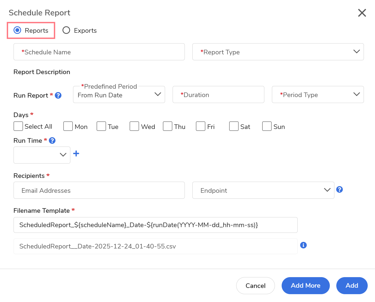Image resolution: width=375 pixels, height=302 pixels.
Task: Toggle the Sun checkbox
Action: pyautogui.click(x=267, y=126)
